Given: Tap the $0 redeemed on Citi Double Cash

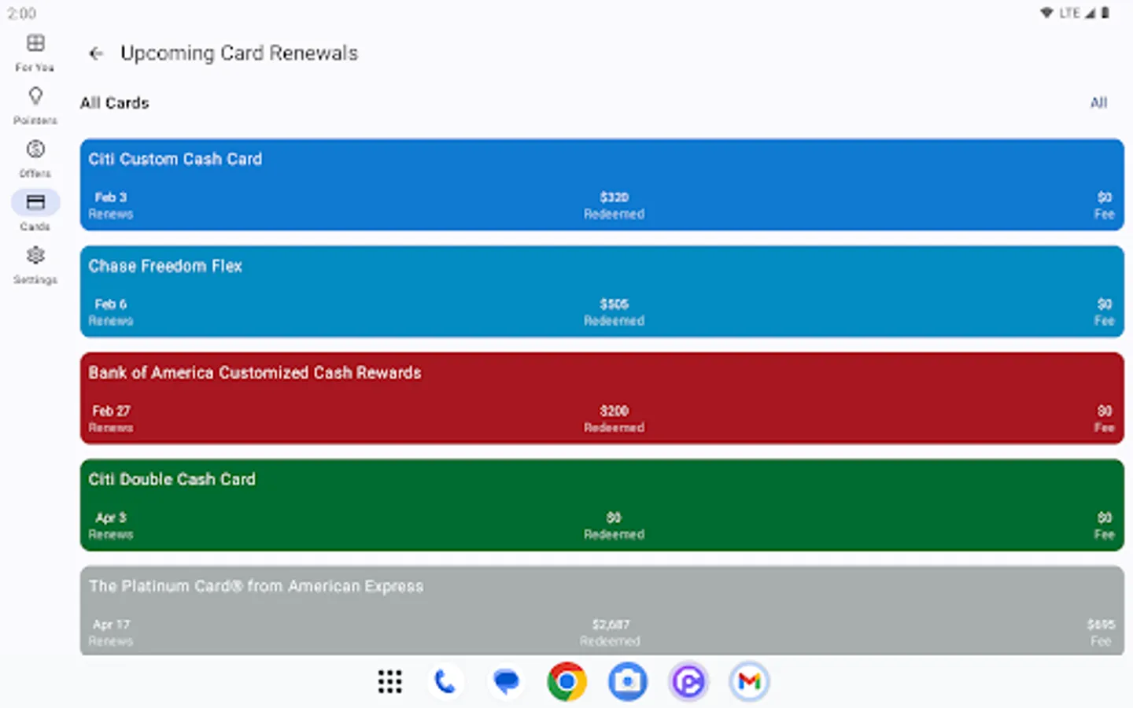Looking at the screenshot, I should (x=614, y=518).
